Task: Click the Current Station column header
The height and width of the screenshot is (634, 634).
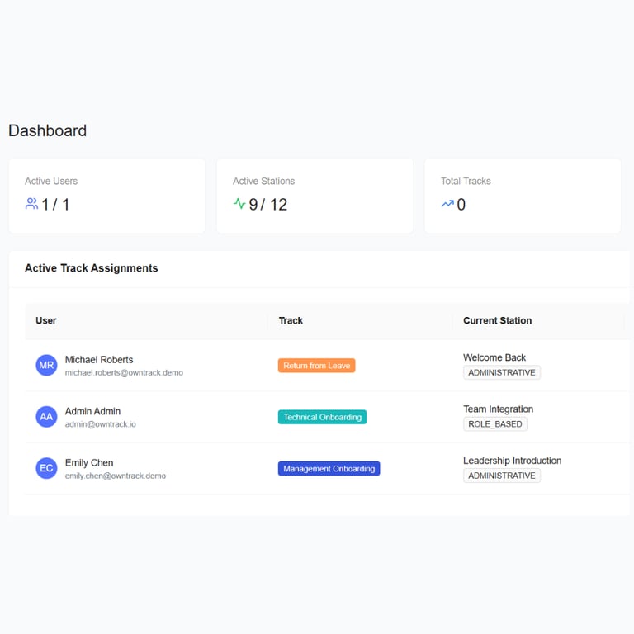Action: (x=497, y=320)
